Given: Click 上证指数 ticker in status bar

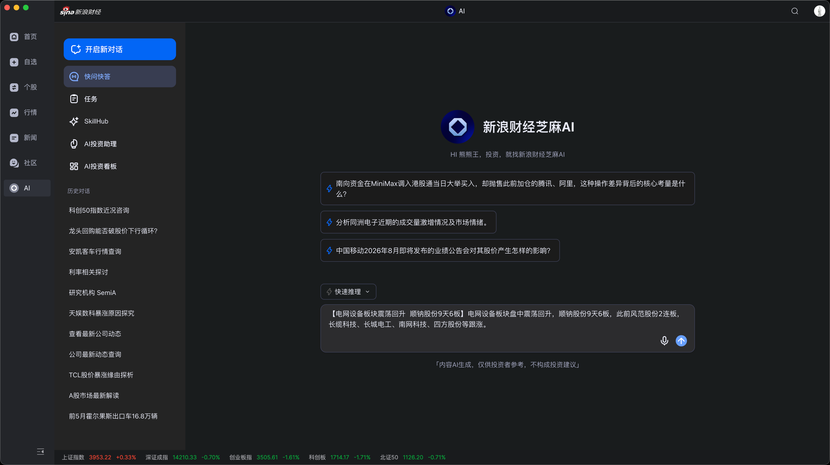Looking at the screenshot, I should point(99,457).
